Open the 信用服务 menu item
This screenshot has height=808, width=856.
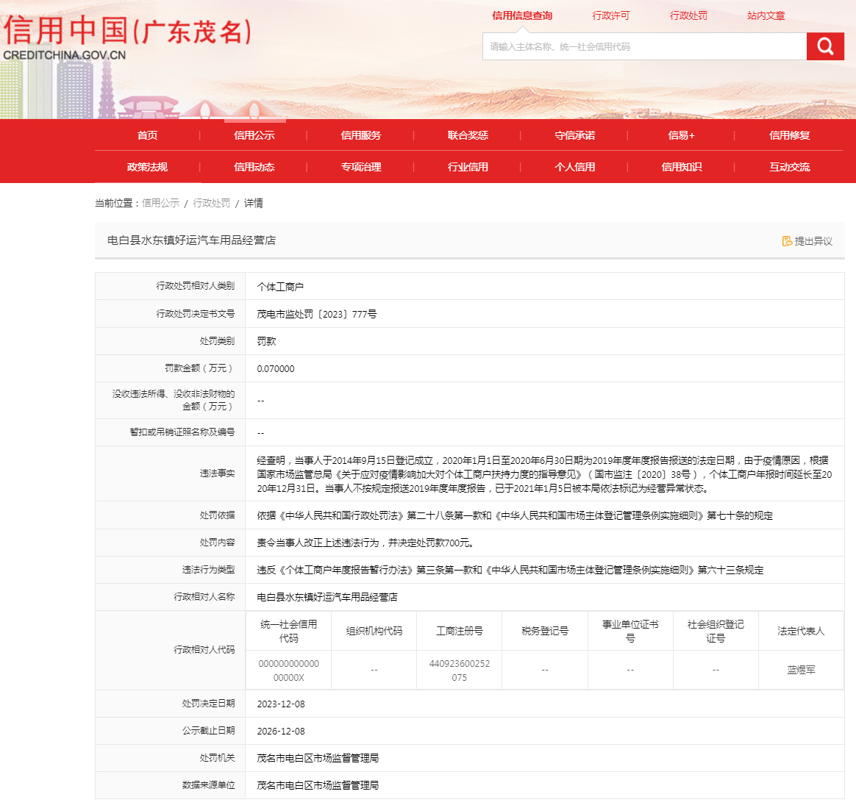[361, 135]
